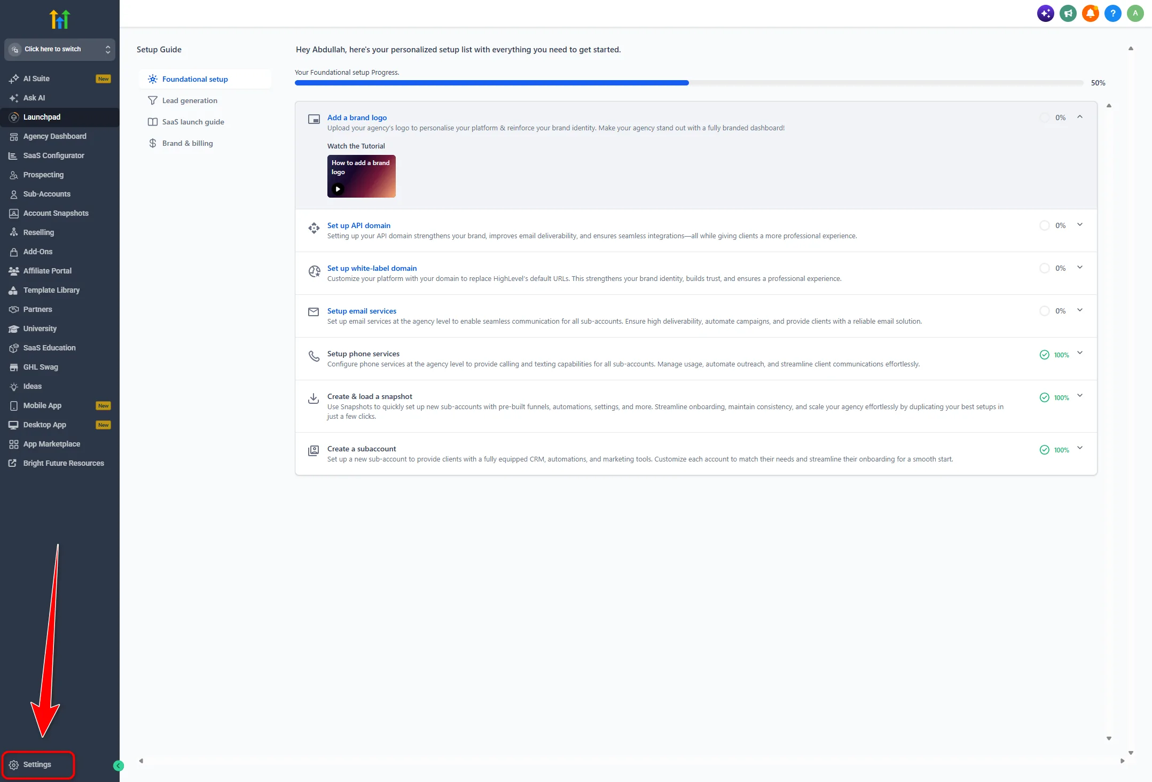Viewport: 1152px width, 782px height.
Task: Open the Reselling section
Action: [x=60, y=232]
